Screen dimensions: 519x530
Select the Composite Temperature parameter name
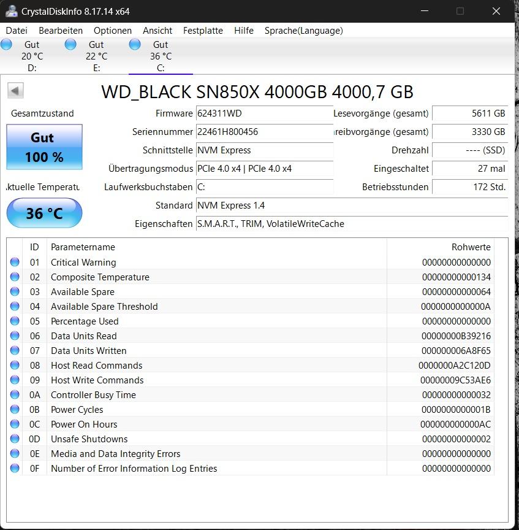pos(100,277)
